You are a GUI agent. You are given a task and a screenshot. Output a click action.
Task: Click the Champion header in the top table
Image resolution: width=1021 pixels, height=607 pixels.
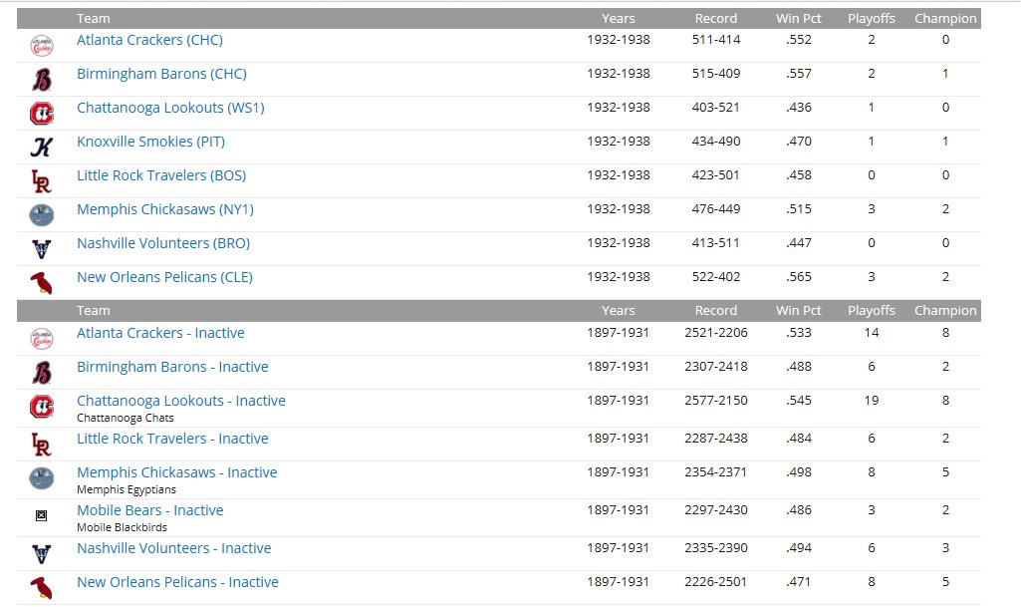tap(945, 18)
